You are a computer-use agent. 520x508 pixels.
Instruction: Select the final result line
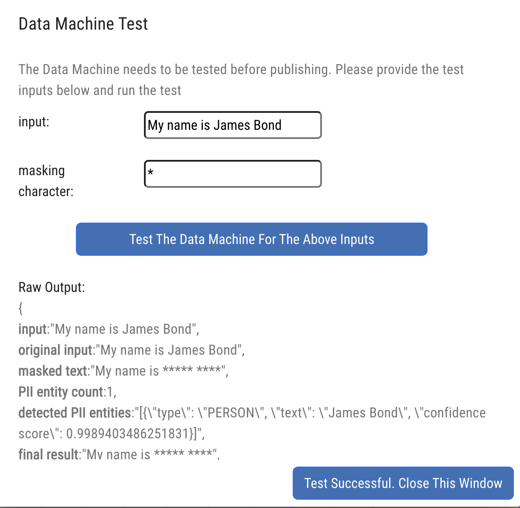119,454
